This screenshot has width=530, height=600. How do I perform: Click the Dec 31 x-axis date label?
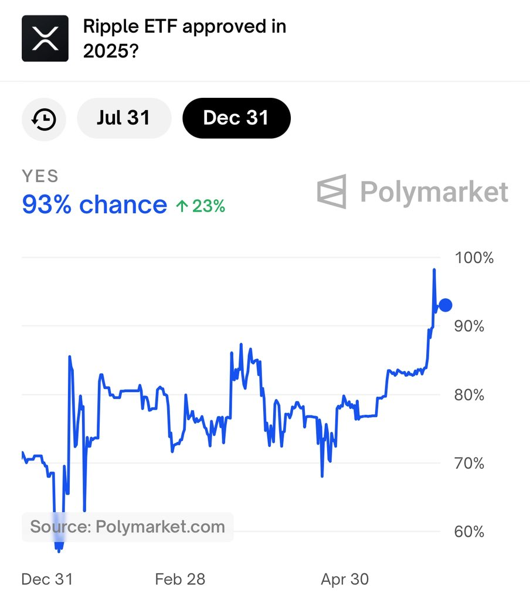click(47, 579)
